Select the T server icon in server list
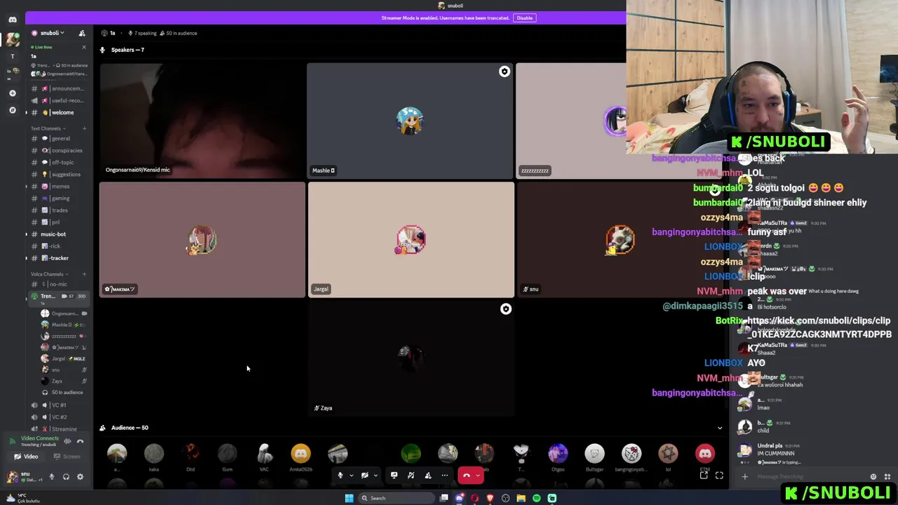Viewport: 898px width, 505px height. pyautogui.click(x=13, y=56)
